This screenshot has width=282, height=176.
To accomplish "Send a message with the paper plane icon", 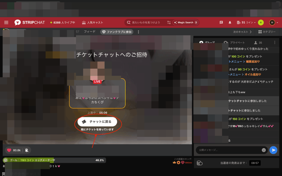I will tap(273, 150).
